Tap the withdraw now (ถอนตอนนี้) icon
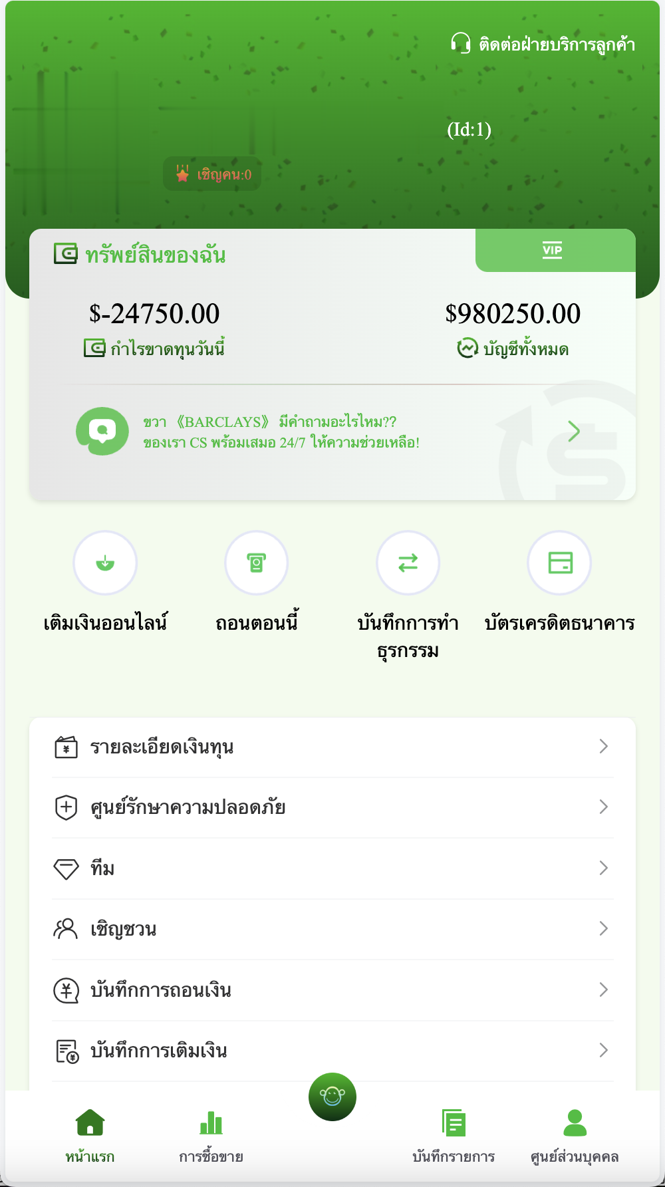Viewport: 665px width, 1187px height. 257,563
